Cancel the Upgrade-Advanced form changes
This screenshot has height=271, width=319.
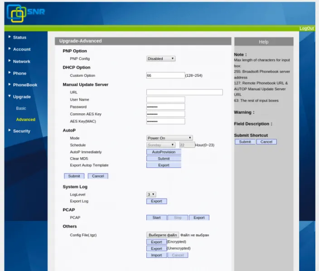coord(98,176)
